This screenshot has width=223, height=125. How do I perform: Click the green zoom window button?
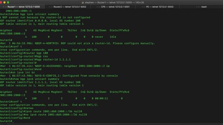[8, 2]
